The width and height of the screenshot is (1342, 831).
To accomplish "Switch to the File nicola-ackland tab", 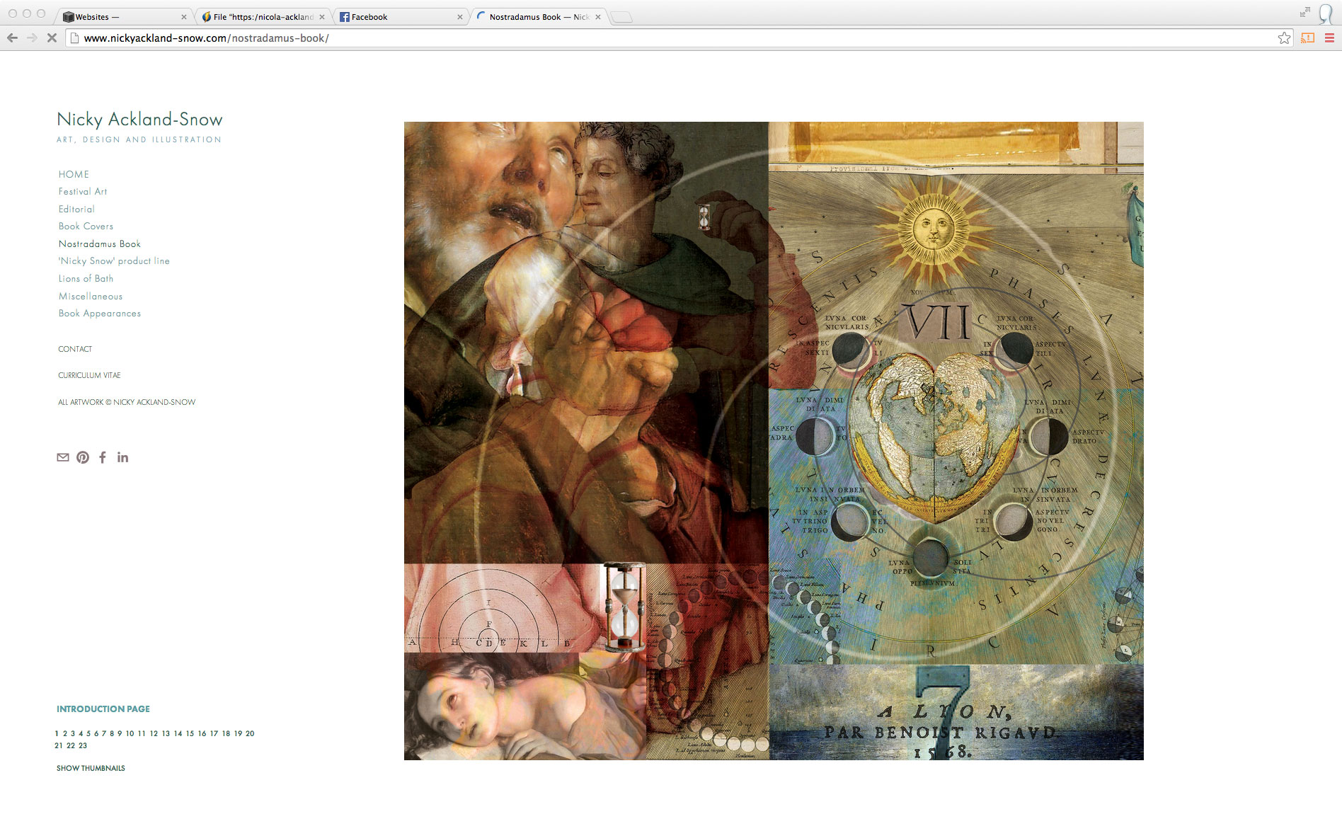I will pyautogui.click(x=262, y=17).
